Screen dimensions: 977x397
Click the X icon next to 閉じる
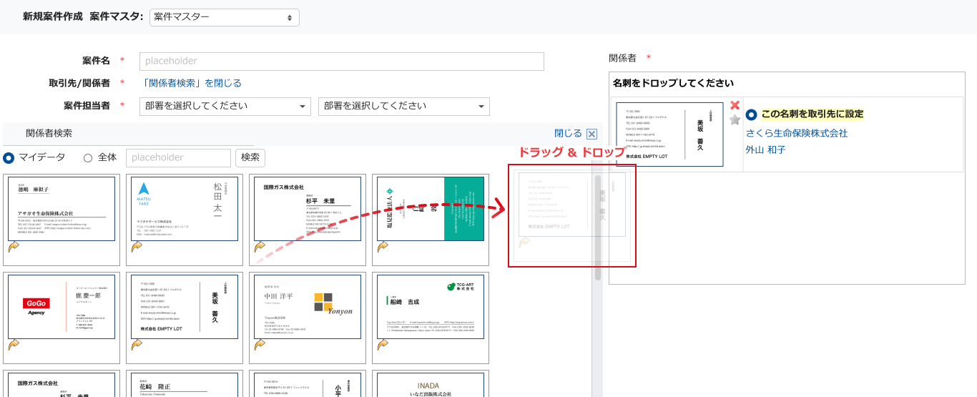[591, 134]
